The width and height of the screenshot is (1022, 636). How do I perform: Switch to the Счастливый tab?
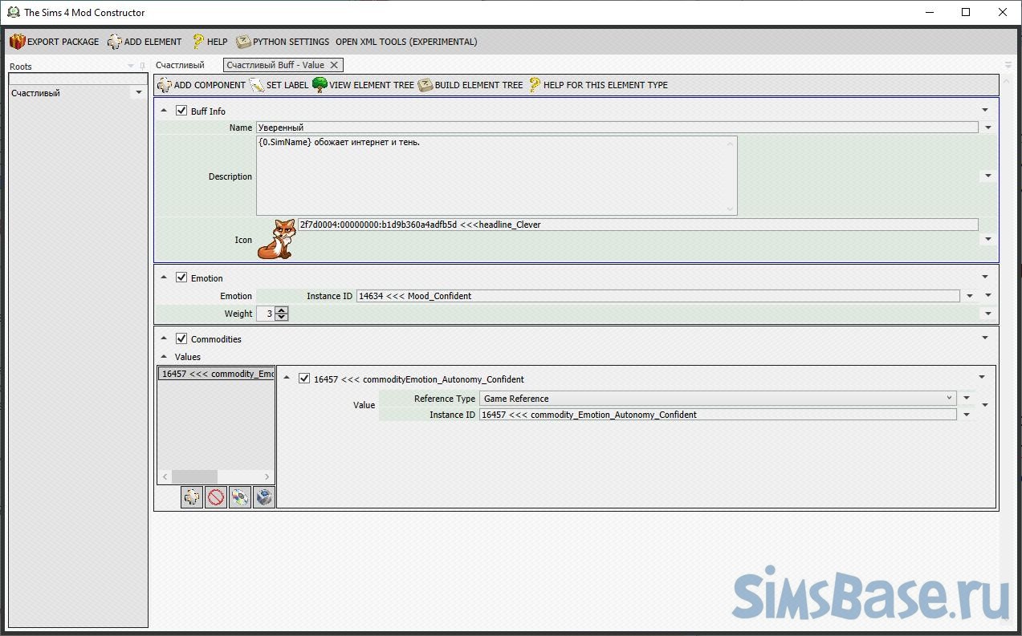[180, 65]
